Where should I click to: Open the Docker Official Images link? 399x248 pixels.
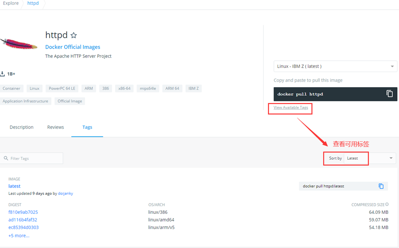click(73, 47)
